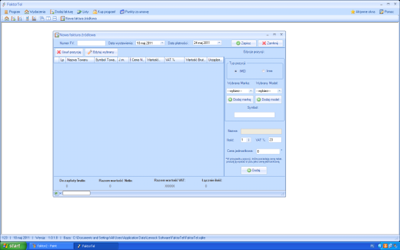Click the Symbol input field
Screen dimensions: 400x250
(x=255, y=115)
